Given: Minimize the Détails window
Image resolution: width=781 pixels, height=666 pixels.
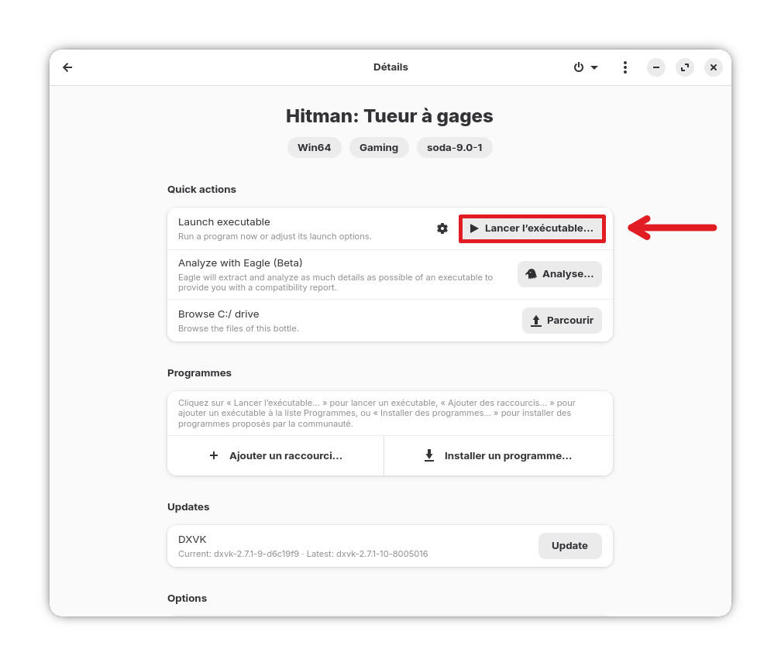Looking at the screenshot, I should pos(655,67).
